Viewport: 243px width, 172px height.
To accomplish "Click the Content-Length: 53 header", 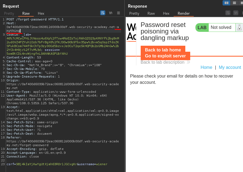I will tap(24, 57).
